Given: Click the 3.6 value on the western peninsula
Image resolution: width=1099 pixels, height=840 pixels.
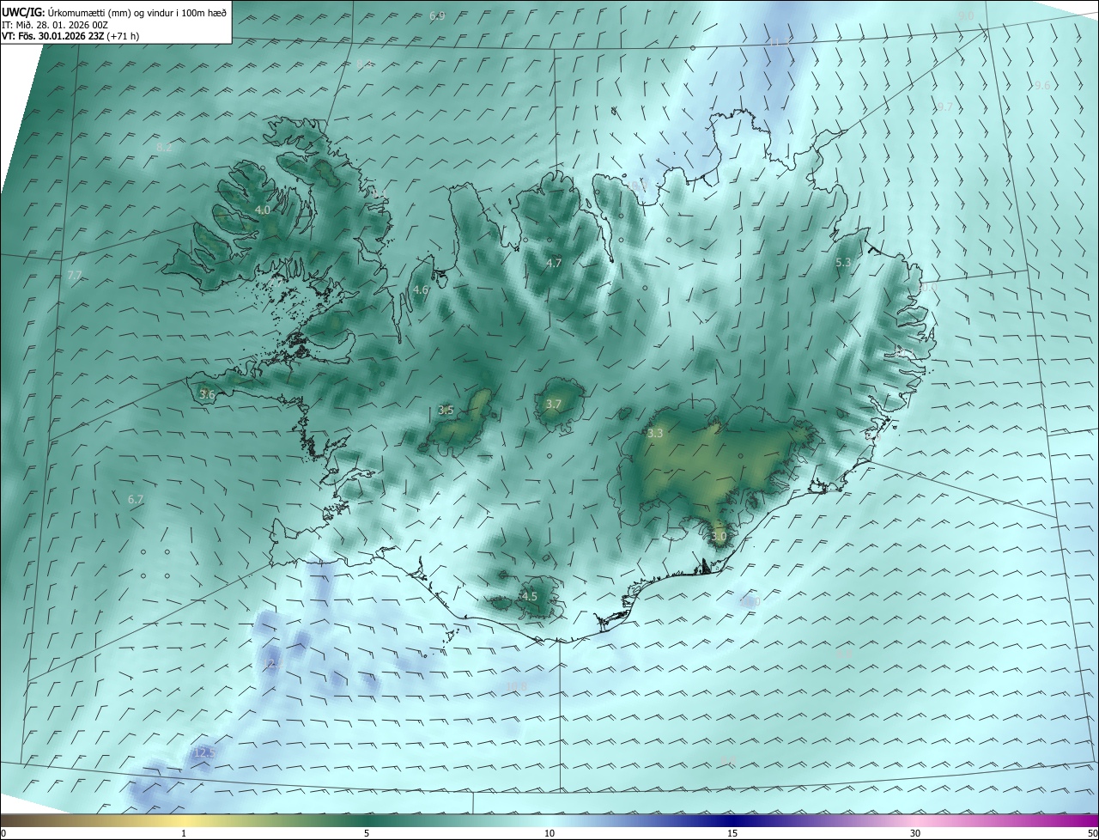Looking at the screenshot, I should [x=207, y=394].
